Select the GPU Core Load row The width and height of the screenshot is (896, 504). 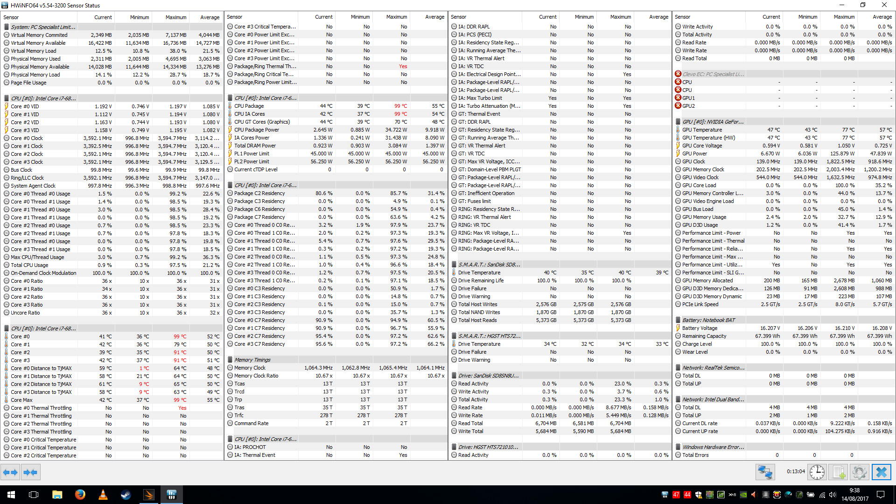(784, 185)
